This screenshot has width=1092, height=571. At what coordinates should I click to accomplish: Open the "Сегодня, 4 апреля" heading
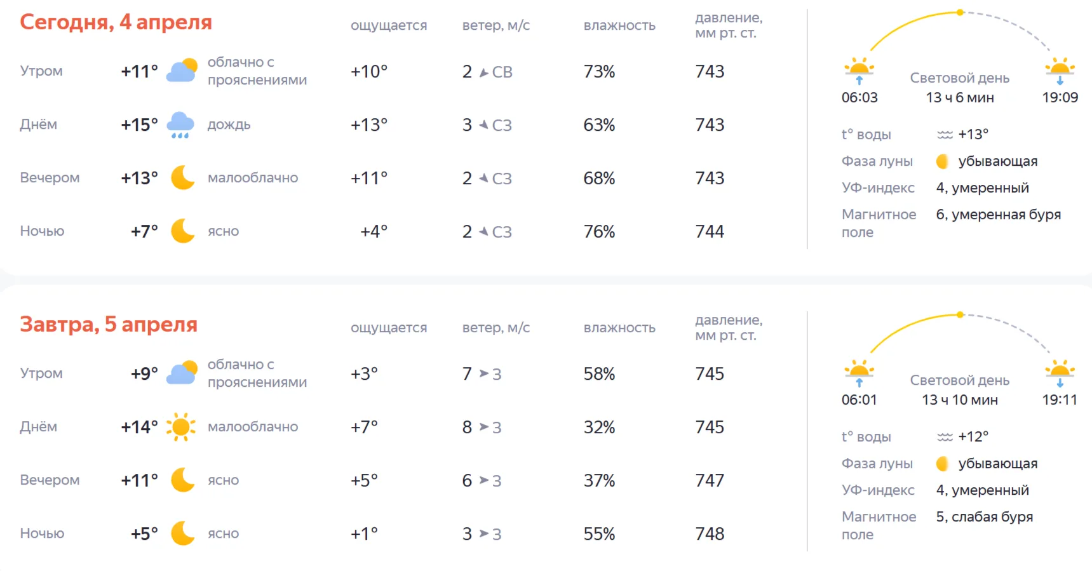tap(116, 22)
